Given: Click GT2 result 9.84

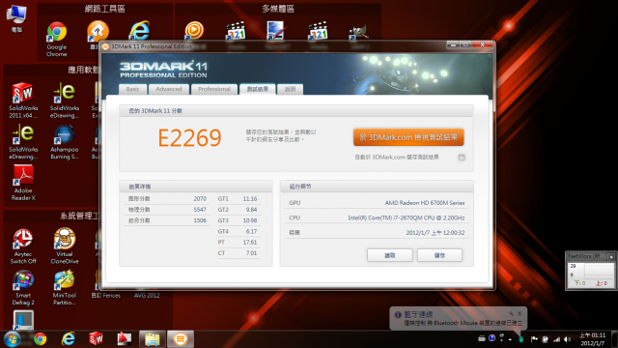Looking at the screenshot, I should (251, 210).
